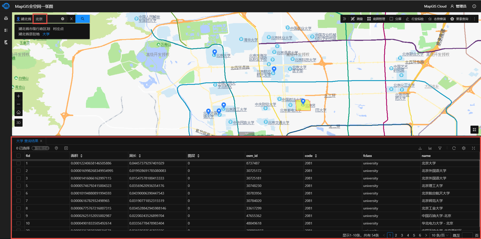Open table settings gear
This screenshot has width=481, height=239.
[464, 148]
